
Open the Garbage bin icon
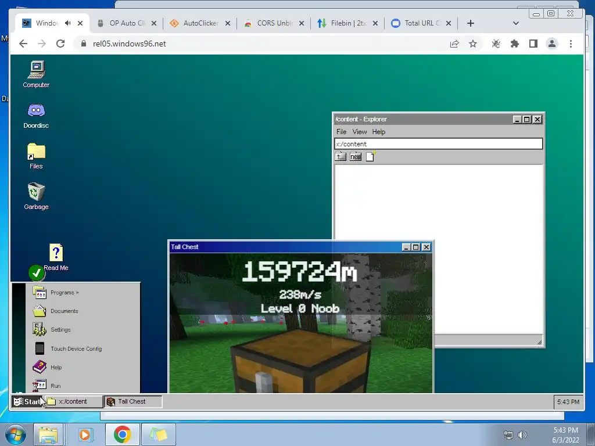click(x=36, y=196)
